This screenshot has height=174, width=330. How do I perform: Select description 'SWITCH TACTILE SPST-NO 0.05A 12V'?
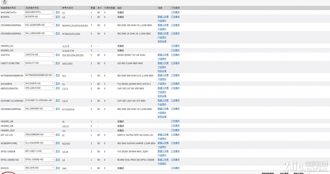135,135
